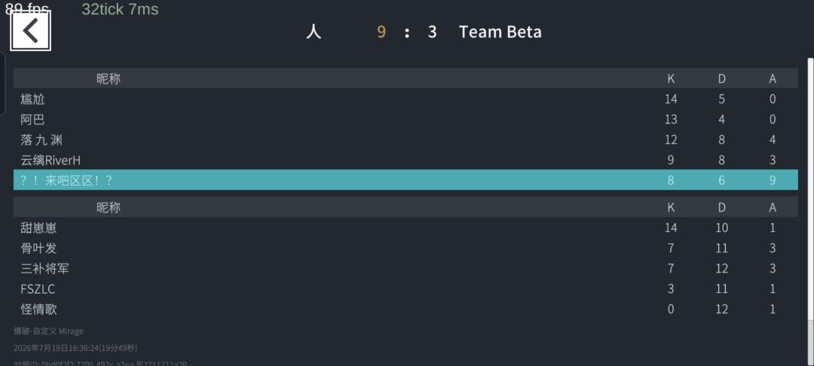Select player 阿巴 in scoreboard
The width and height of the screenshot is (814, 366).
[x=405, y=119]
